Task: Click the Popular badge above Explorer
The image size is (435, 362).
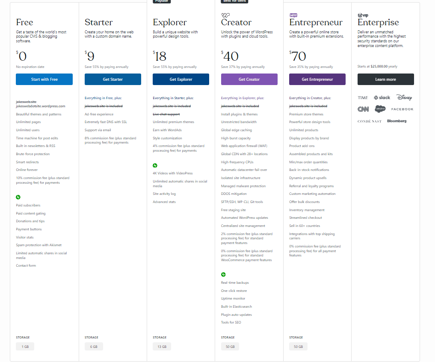Action: tap(162, 1)
